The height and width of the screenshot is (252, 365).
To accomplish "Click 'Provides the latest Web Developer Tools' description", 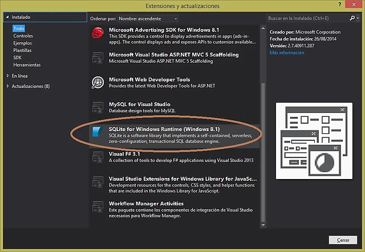I will [162, 86].
